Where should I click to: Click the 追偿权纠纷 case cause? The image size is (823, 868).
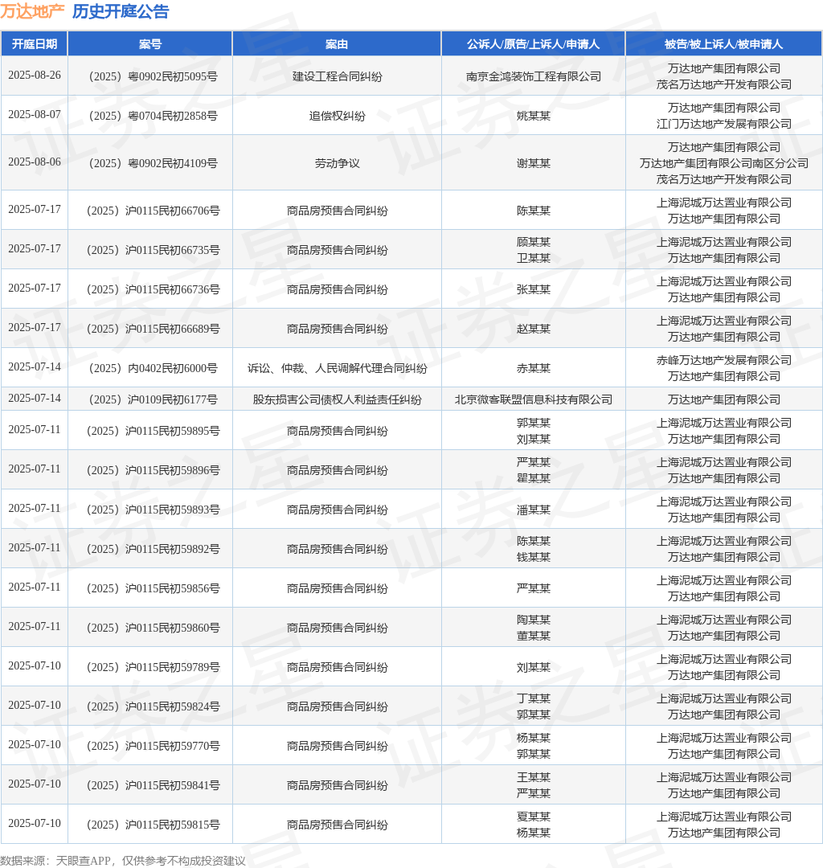click(337, 116)
